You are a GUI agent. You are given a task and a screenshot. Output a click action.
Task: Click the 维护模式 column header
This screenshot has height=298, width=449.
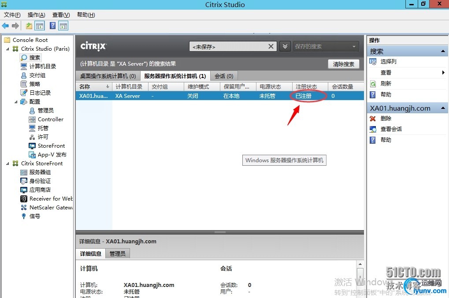pyautogui.click(x=202, y=86)
